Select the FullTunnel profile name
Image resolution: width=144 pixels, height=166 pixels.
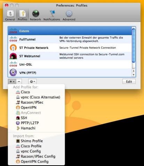27,39
